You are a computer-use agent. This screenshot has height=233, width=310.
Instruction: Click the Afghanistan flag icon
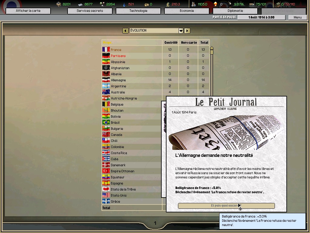(106, 68)
